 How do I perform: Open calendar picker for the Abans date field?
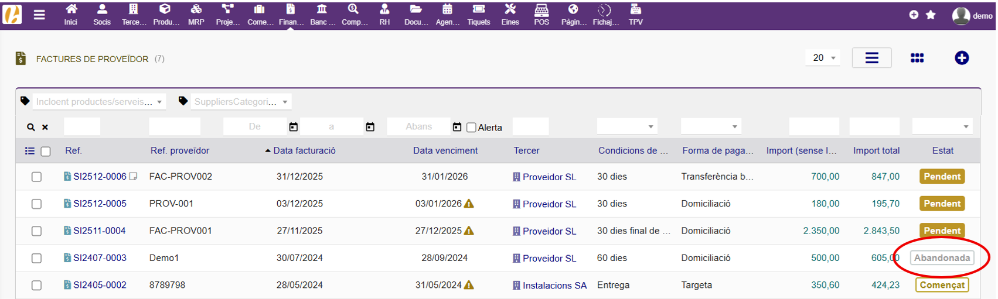(x=457, y=127)
